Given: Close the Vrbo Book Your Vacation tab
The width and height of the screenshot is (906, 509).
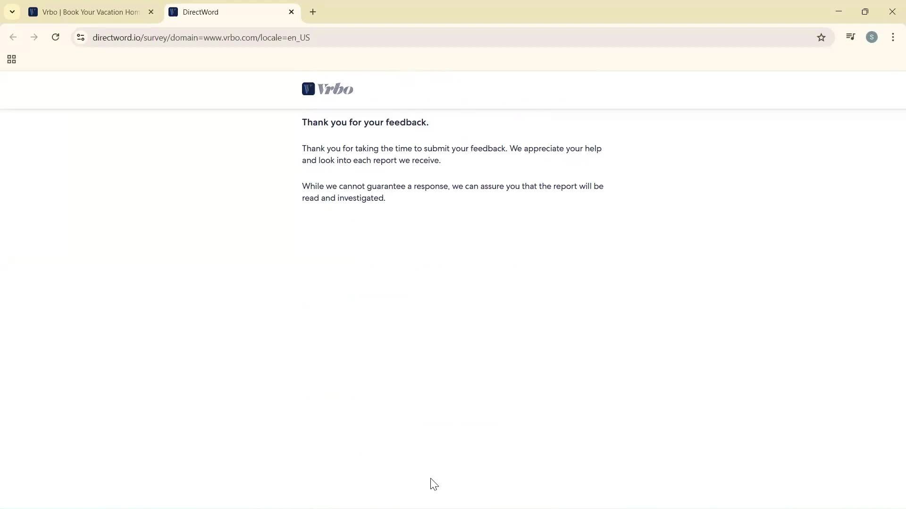Looking at the screenshot, I should (x=151, y=12).
